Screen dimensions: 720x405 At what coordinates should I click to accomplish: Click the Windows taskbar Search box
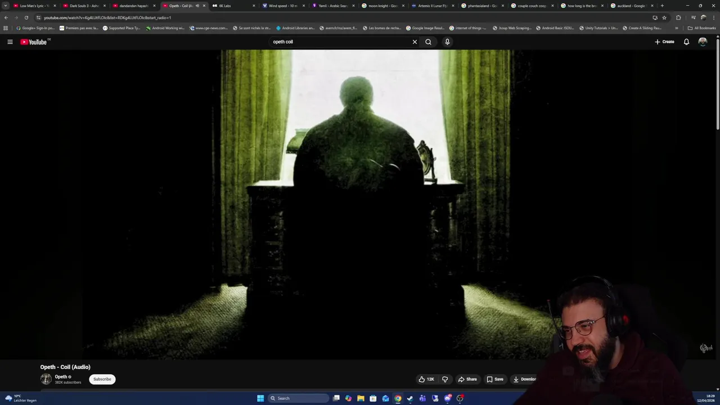click(x=298, y=398)
